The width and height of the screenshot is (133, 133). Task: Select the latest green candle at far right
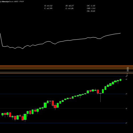(120, 80)
